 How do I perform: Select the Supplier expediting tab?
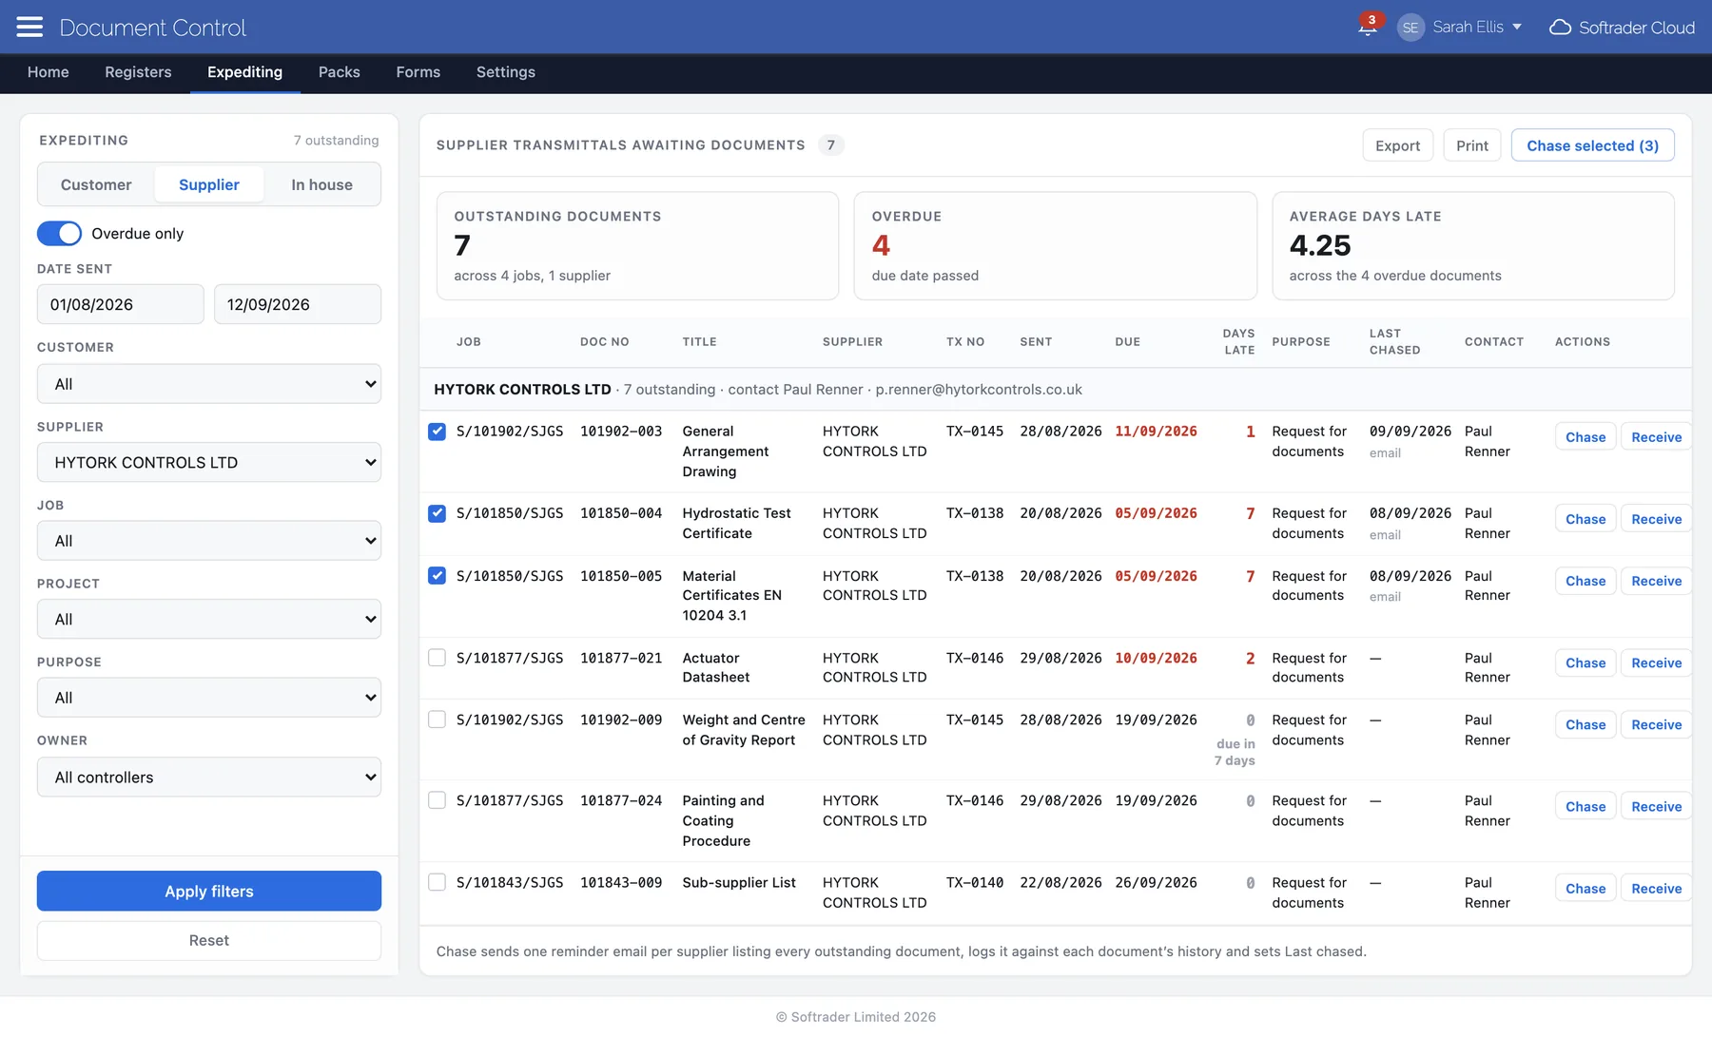[209, 184]
